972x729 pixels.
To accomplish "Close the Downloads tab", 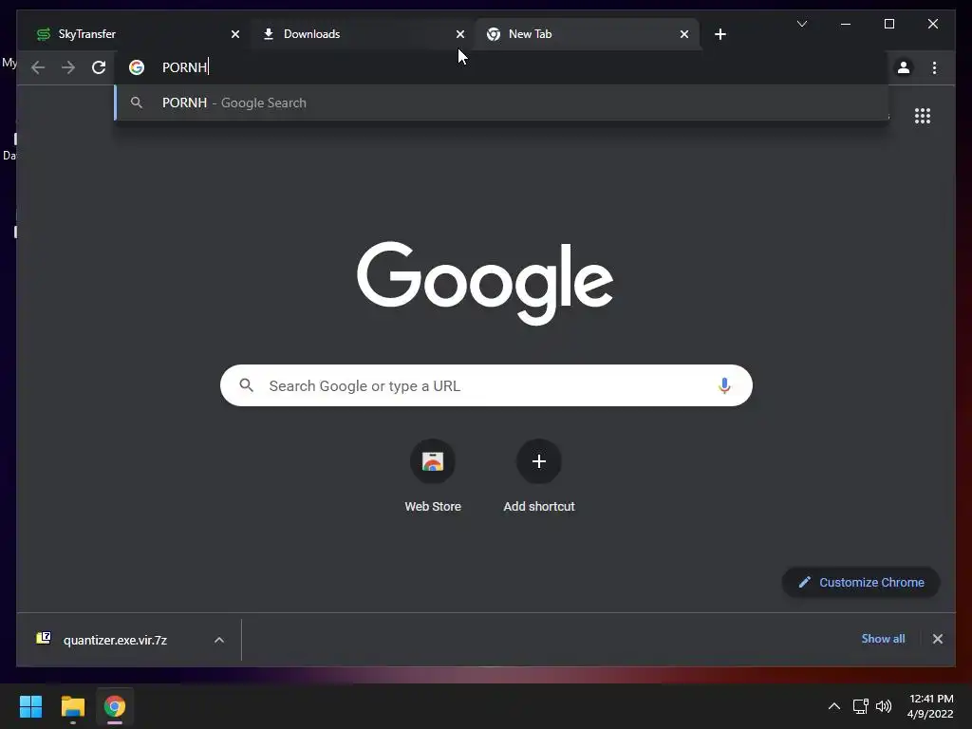I will pyautogui.click(x=460, y=34).
